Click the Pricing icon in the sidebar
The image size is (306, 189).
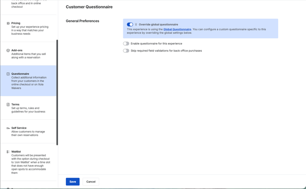[x=8, y=23]
